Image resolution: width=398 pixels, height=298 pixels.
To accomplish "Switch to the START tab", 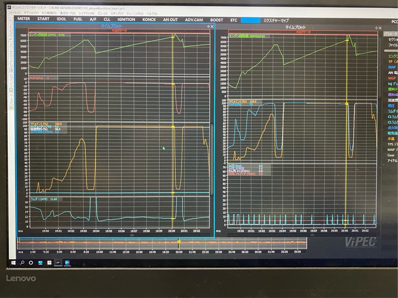I will coord(43,19).
